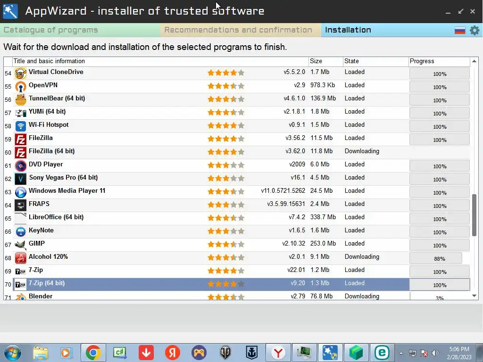Sort by the State column header

pos(375,61)
